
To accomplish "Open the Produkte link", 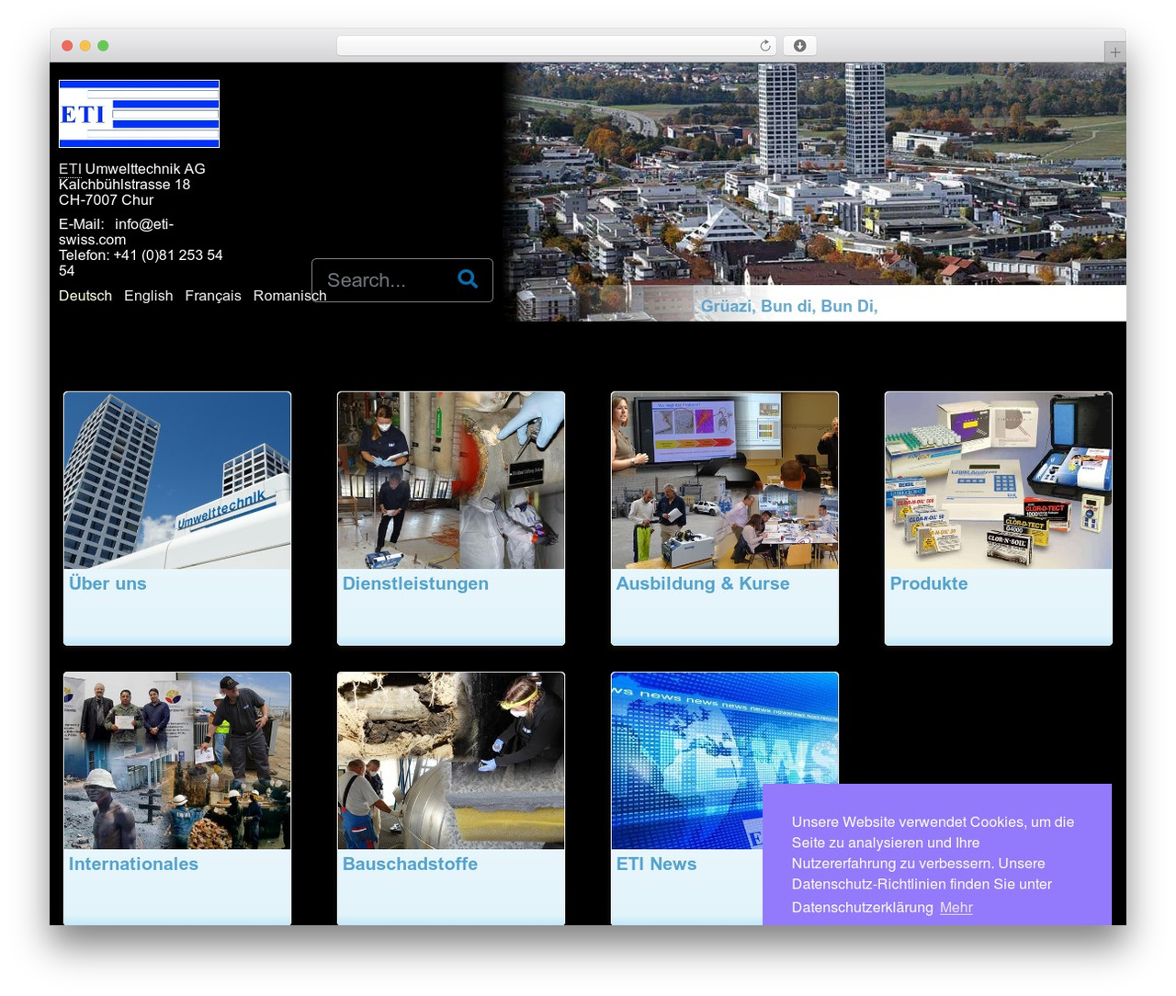I will [929, 583].
